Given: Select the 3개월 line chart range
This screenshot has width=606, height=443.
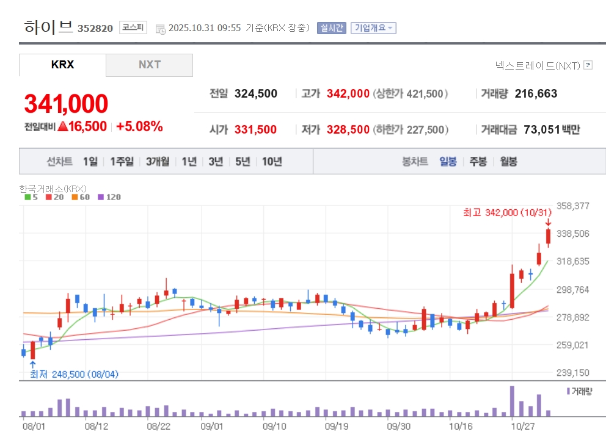Looking at the screenshot, I should pos(157,162).
